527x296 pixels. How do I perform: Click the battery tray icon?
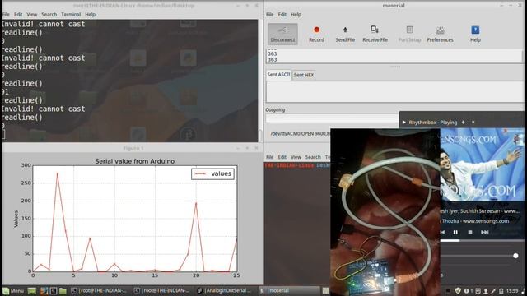(x=501, y=291)
